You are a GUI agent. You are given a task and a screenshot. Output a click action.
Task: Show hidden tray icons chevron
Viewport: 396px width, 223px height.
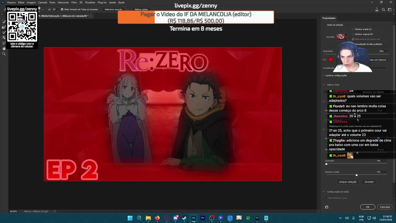pos(340,218)
